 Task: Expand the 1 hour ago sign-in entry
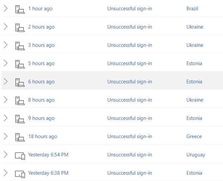pyautogui.click(x=5, y=9)
